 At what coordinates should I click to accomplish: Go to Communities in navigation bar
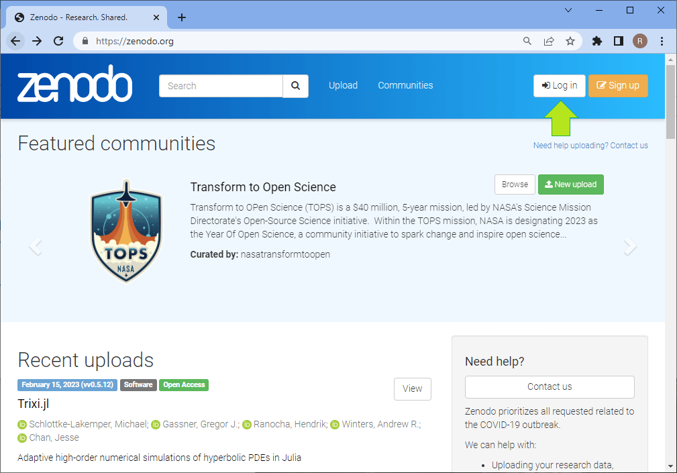pyautogui.click(x=405, y=85)
